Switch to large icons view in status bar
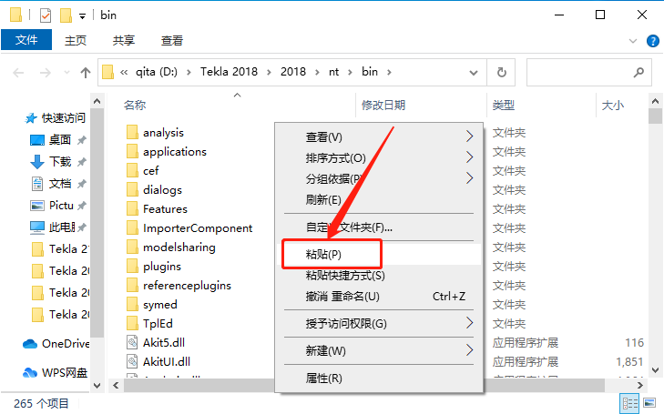This screenshot has width=664, height=414. (649, 403)
